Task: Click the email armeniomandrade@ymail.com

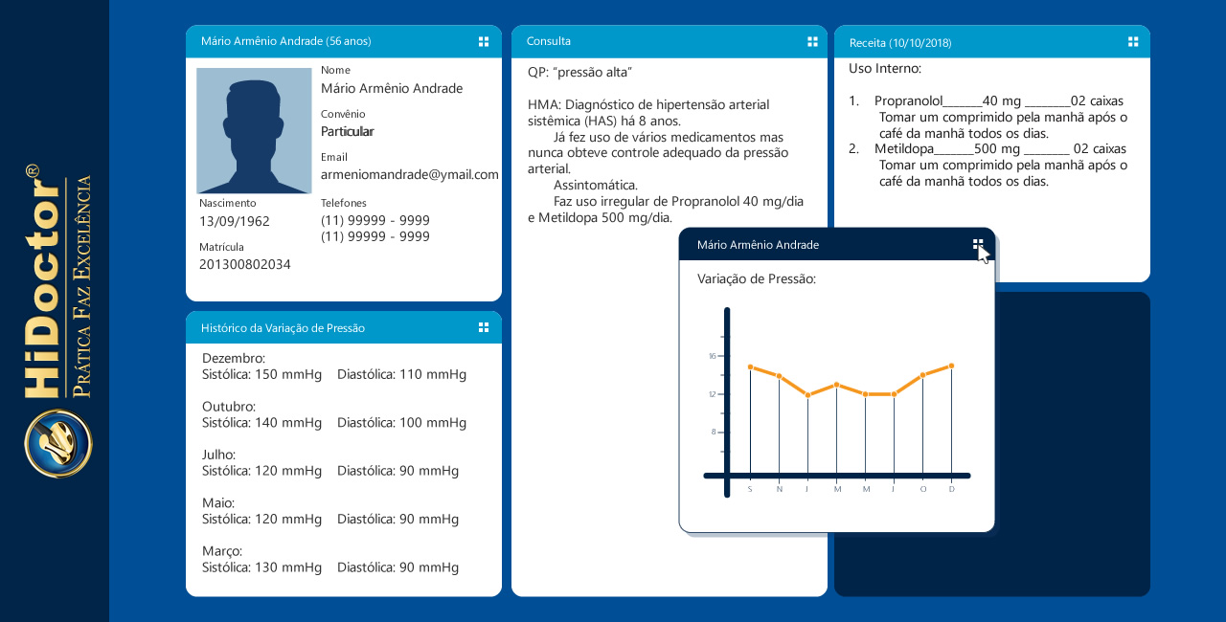Action: [x=409, y=174]
